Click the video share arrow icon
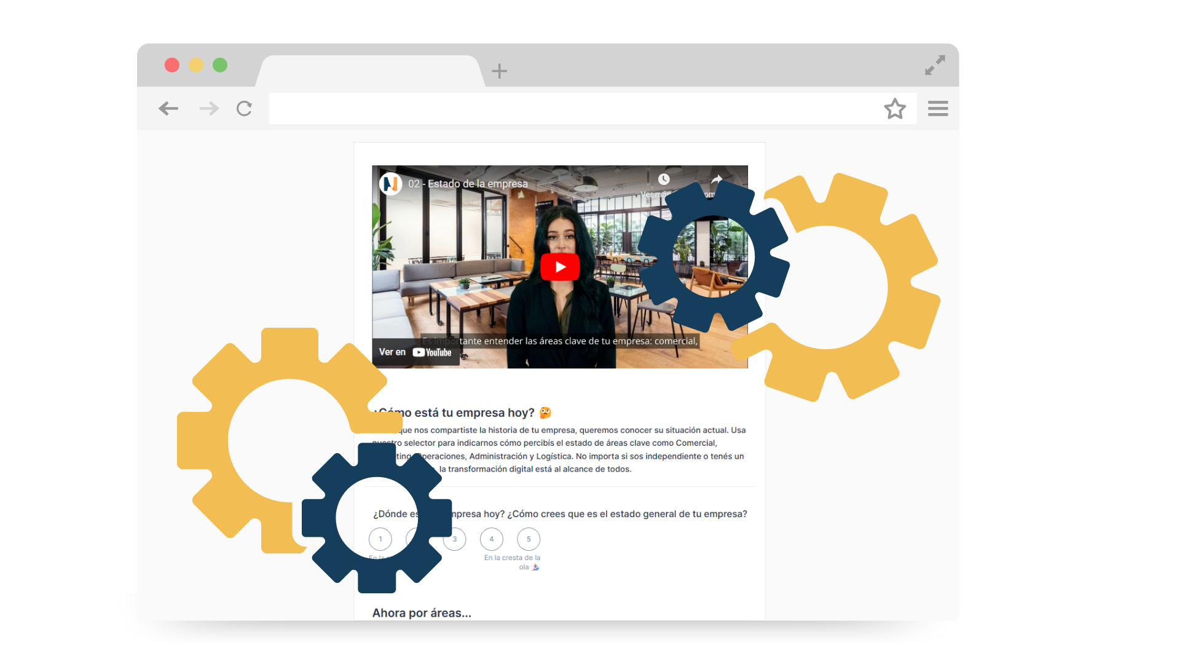 pyautogui.click(x=717, y=179)
